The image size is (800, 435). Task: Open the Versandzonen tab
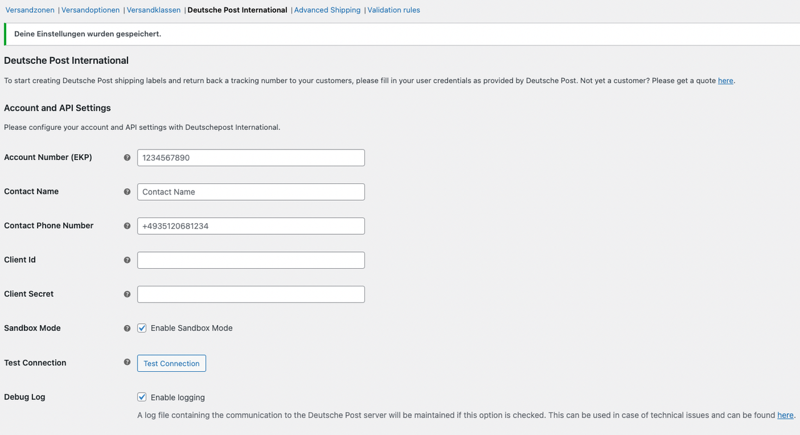point(30,10)
